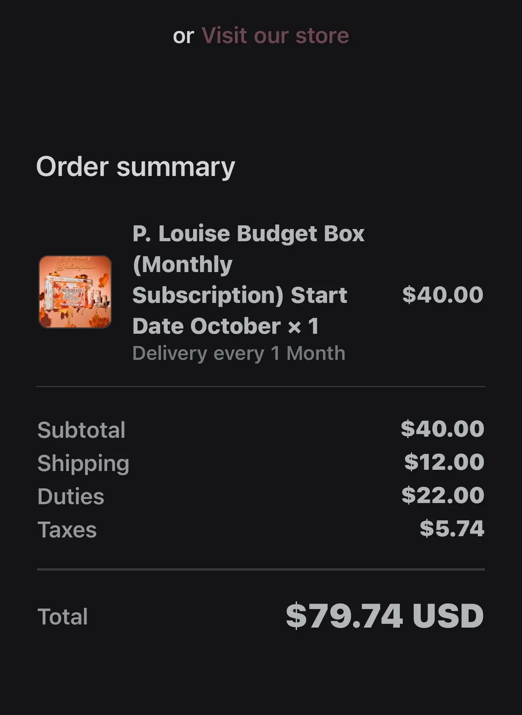Screen dimensions: 522x715
Task: Click the divider above the Total row
Action: point(261,568)
